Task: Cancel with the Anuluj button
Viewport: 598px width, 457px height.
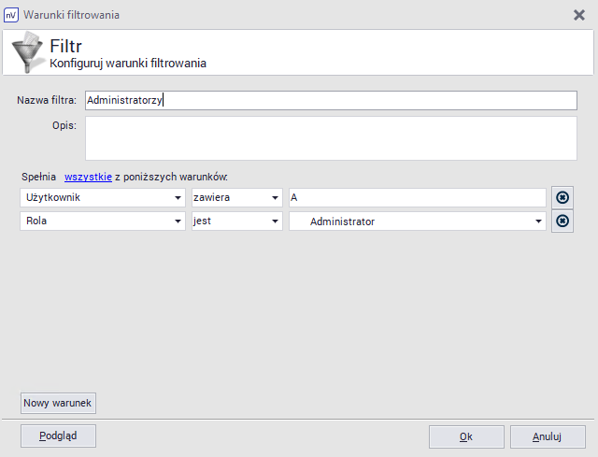Action: tap(547, 436)
